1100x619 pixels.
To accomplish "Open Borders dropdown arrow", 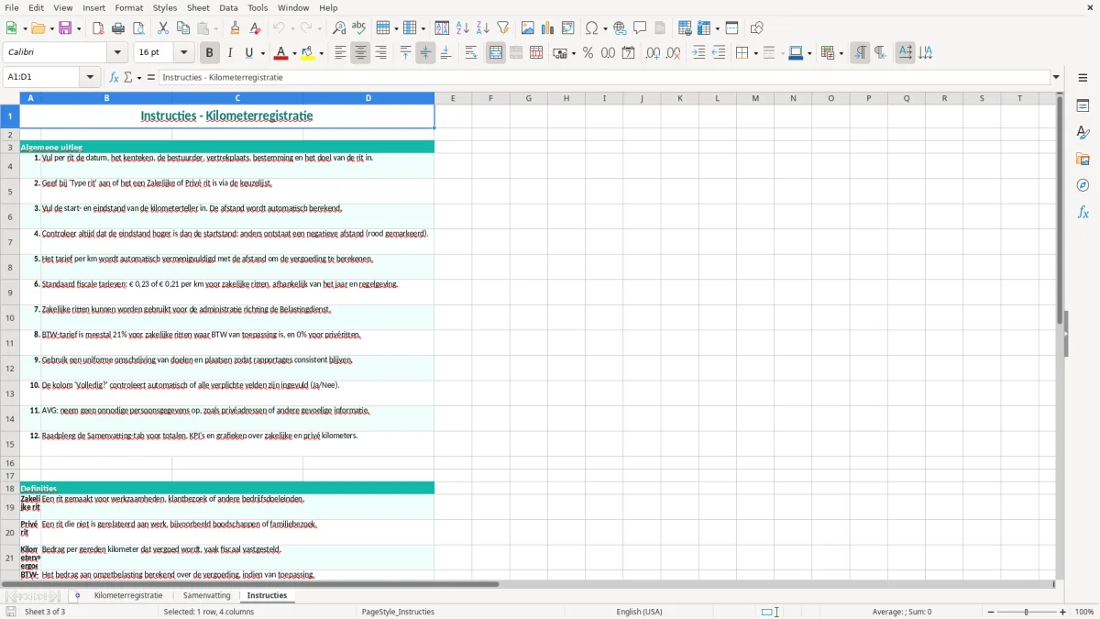I will tap(755, 53).
